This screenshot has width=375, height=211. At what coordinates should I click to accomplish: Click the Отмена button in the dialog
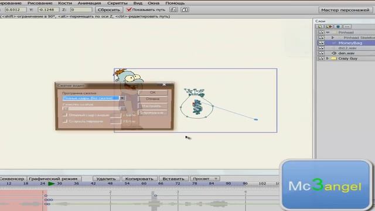pyautogui.click(x=153, y=99)
